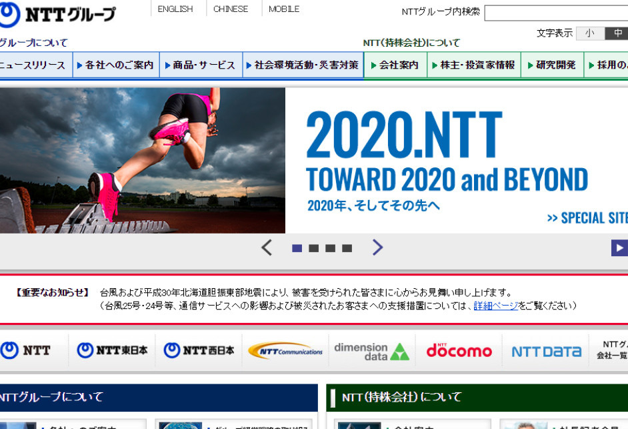The height and width of the screenshot is (429, 628).
Task: Open the MOBILE site link
Action: click(x=284, y=9)
